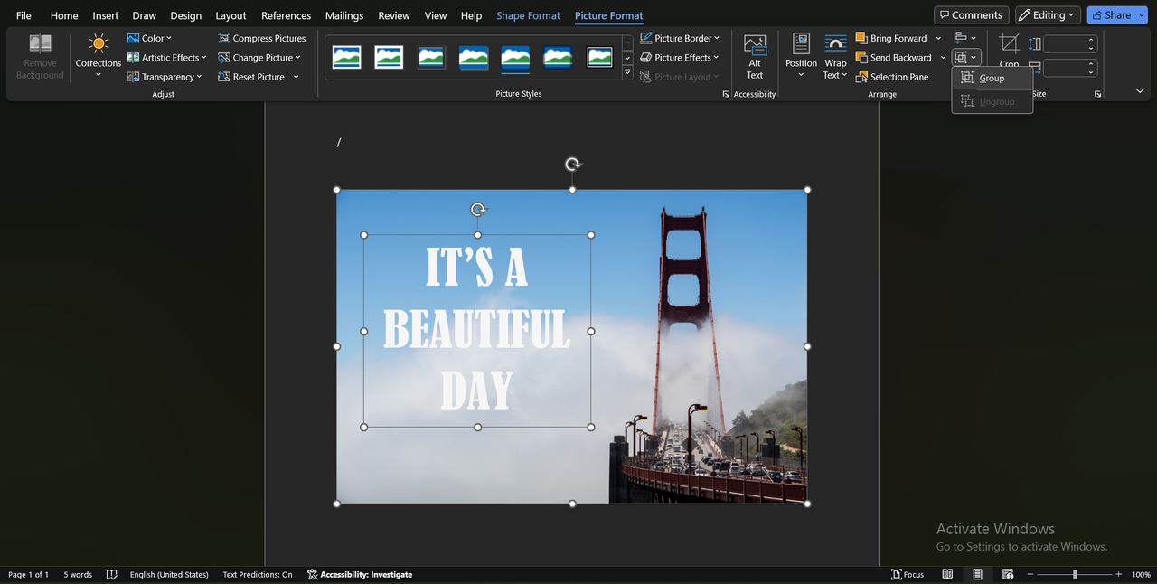
Task: Open the Change Picture dropdown
Action: tap(259, 57)
